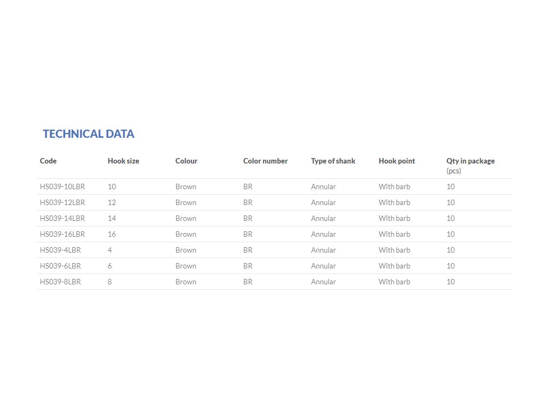This screenshot has width=560, height=420.
Task: Click product code HS039-12LBR
Action: [62, 203]
